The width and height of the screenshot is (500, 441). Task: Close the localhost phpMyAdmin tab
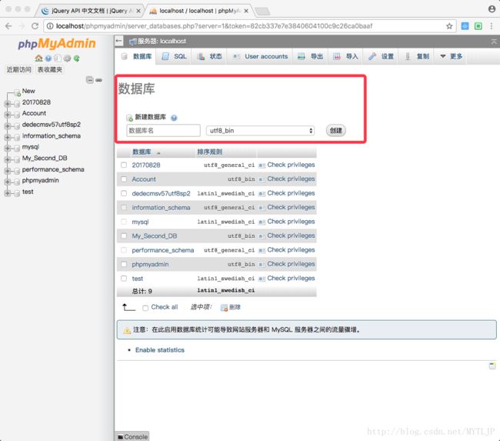tap(246, 11)
